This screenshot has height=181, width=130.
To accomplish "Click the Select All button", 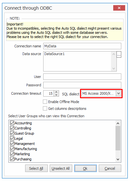I will 36,168.
